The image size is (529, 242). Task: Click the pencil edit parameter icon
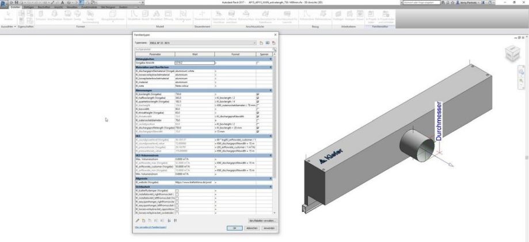tap(137, 220)
